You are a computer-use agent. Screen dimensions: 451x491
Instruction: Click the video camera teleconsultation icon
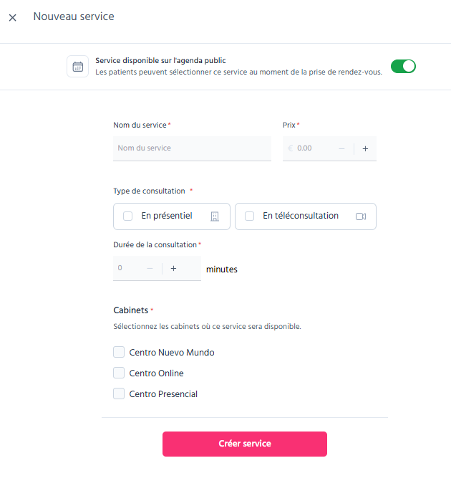tap(361, 216)
